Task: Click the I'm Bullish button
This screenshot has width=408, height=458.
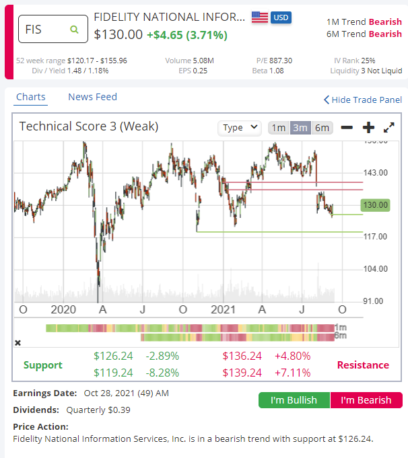Action: 294,400
